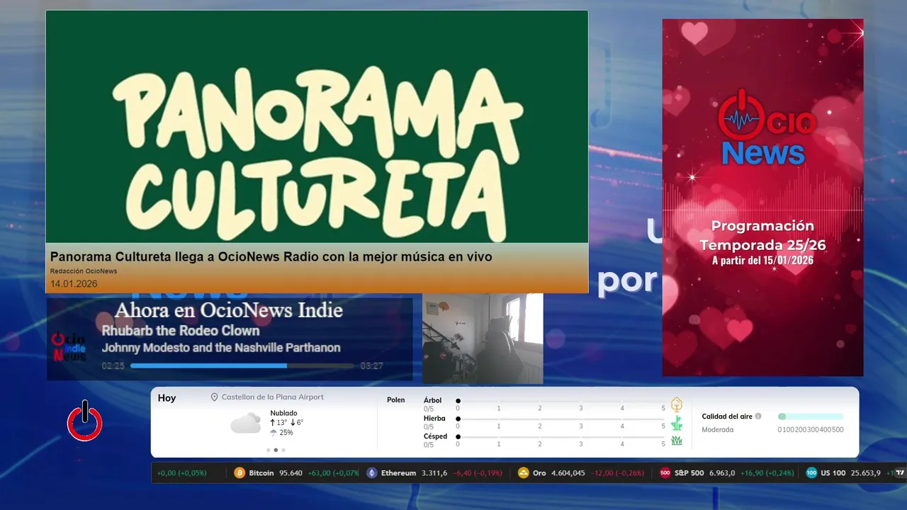Image resolution: width=907 pixels, height=510 pixels.
Task: Click the Castellon de la Plana Airport location
Action: [x=273, y=397]
